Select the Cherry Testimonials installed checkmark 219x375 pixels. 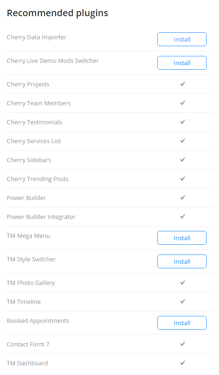(183, 122)
